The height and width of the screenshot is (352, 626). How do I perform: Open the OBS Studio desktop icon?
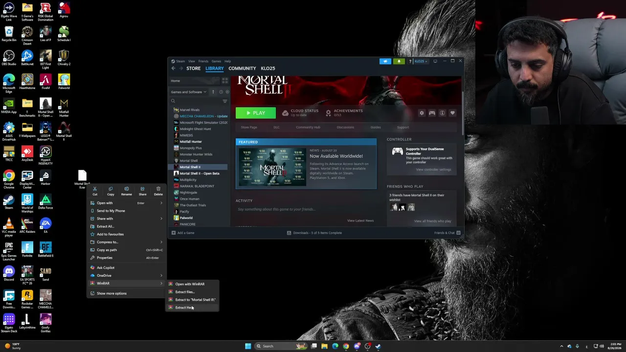click(9, 58)
